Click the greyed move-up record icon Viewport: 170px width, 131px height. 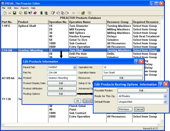pos(74,13)
